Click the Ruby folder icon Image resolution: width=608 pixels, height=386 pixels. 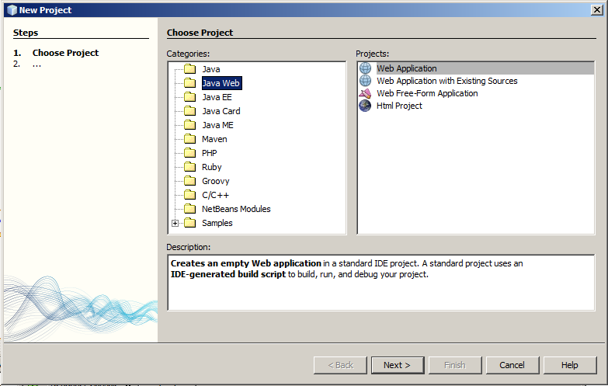[x=189, y=167]
